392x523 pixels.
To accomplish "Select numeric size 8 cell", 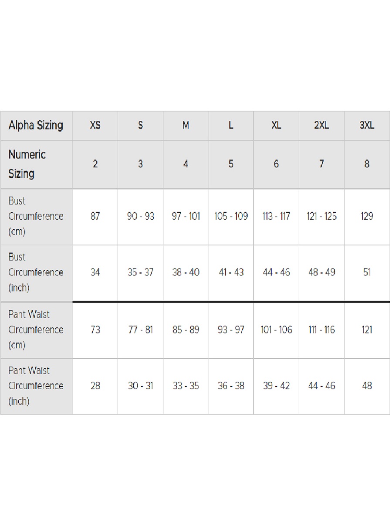I will [x=367, y=164].
